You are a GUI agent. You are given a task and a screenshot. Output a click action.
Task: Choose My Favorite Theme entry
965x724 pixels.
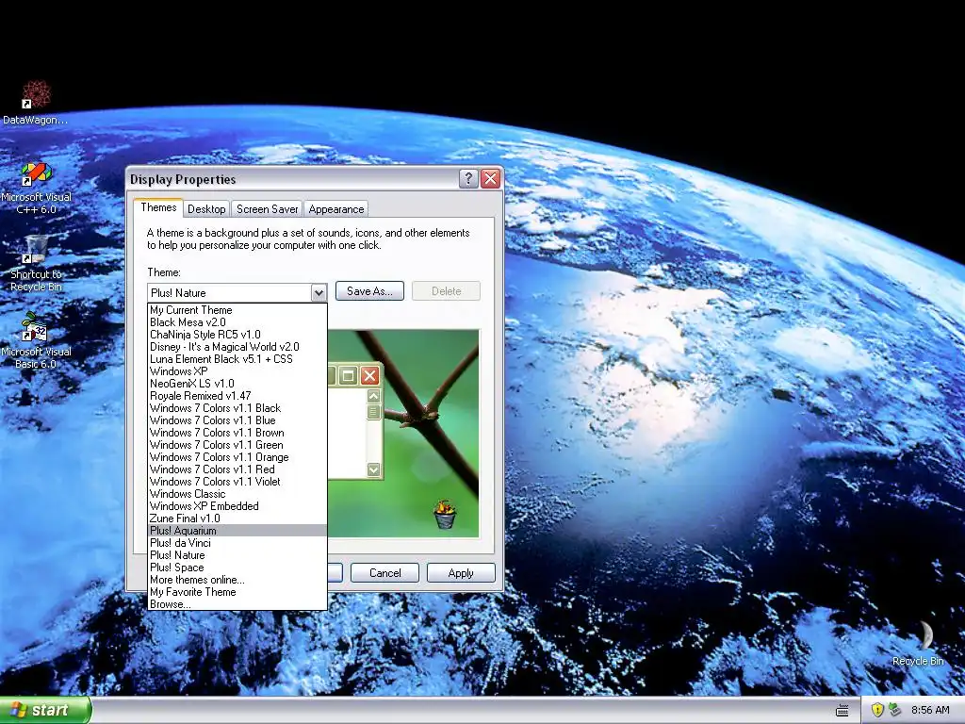237,592
